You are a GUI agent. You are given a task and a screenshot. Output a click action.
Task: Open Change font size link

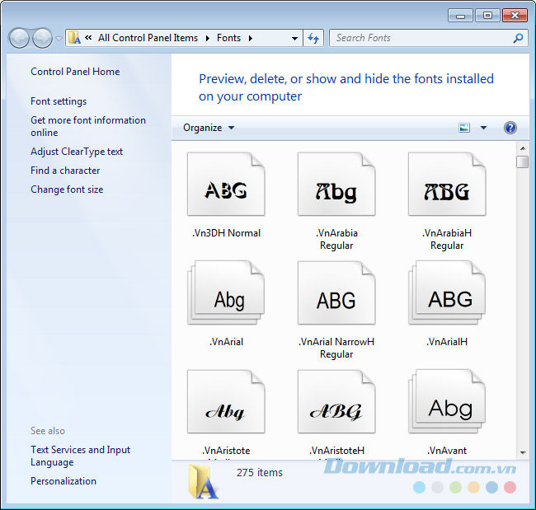click(67, 189)
